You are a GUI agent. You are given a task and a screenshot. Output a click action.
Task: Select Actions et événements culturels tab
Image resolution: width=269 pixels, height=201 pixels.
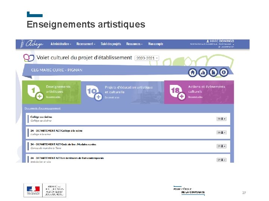[199, 92]
